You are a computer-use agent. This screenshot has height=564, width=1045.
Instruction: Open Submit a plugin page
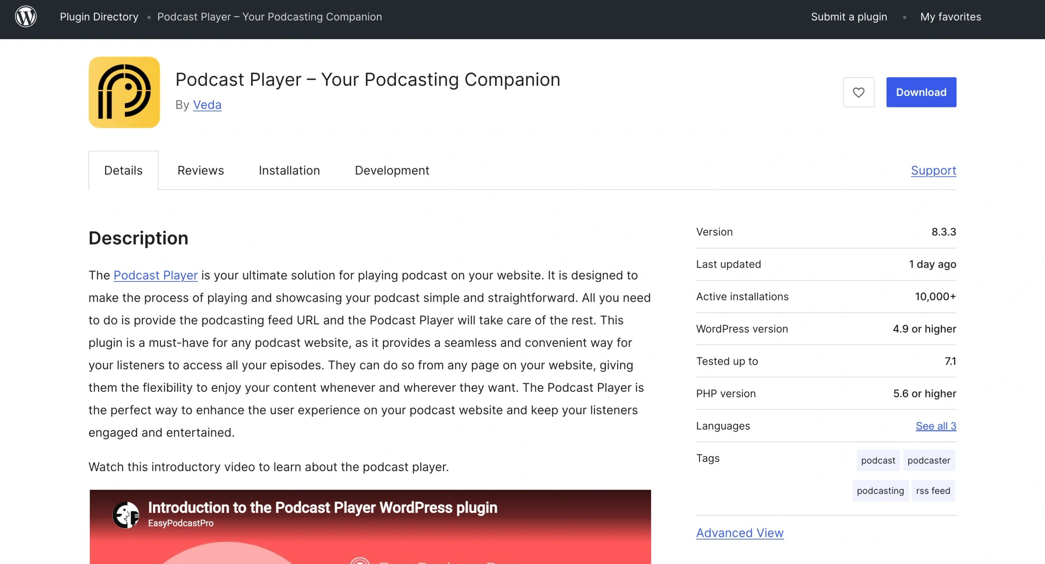(x=849, y=17)
